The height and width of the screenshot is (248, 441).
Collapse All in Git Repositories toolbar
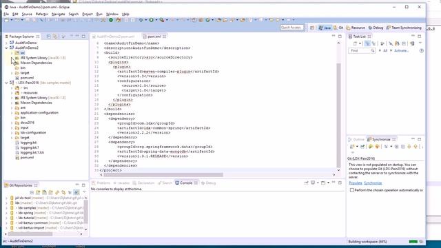point(32,192)
